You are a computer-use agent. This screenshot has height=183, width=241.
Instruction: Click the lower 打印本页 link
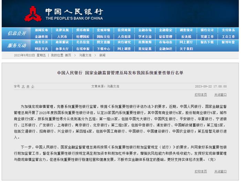pyautogui.click(x=201, y=171)
